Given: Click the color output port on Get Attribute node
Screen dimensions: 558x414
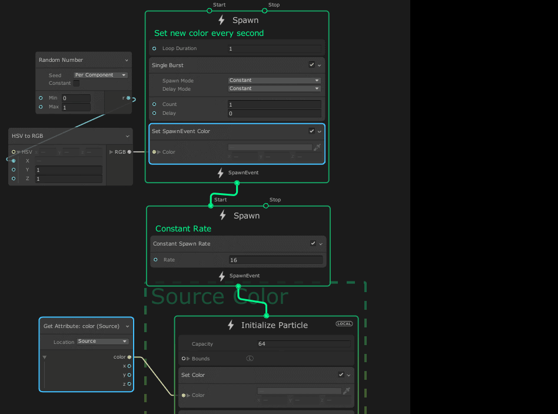Looking at the screenshot, I should click(129, 357).
